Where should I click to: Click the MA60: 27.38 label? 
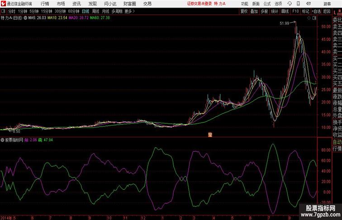pos(100,18)
